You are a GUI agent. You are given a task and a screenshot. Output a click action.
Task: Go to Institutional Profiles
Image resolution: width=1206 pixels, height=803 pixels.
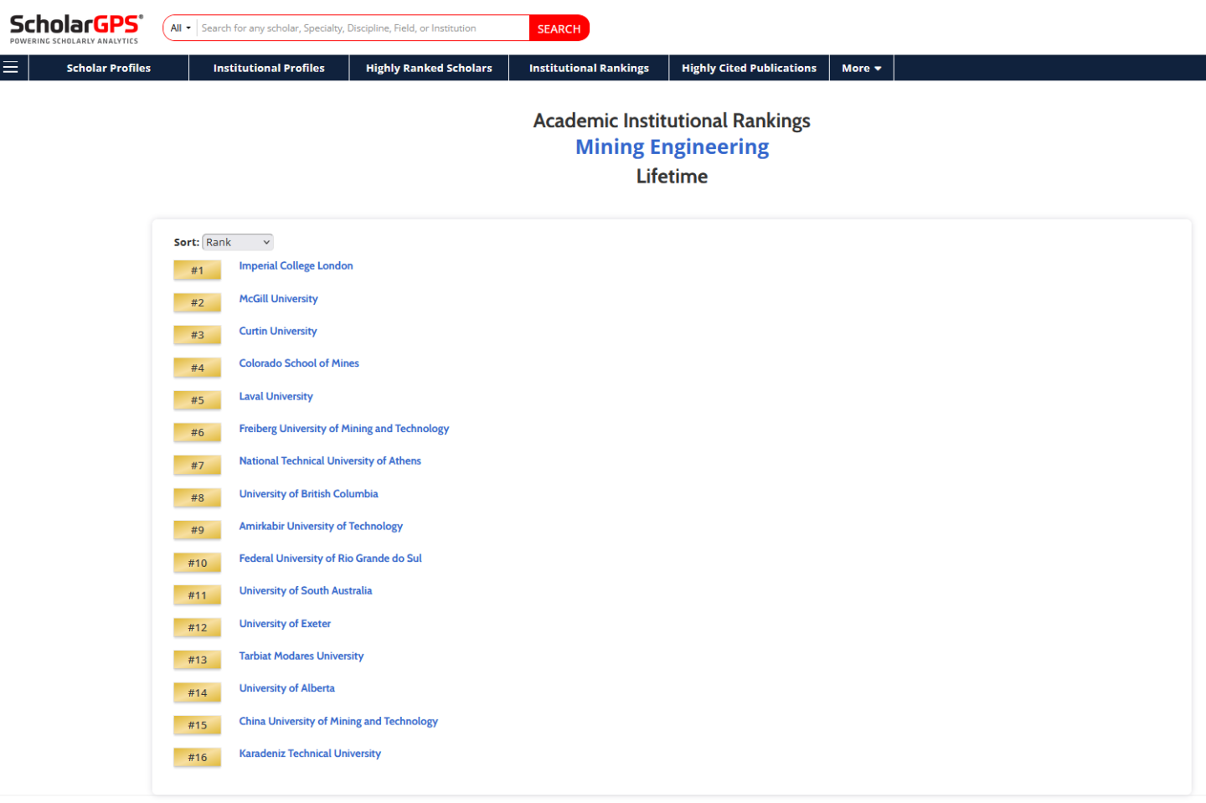(x=269, y=68)
